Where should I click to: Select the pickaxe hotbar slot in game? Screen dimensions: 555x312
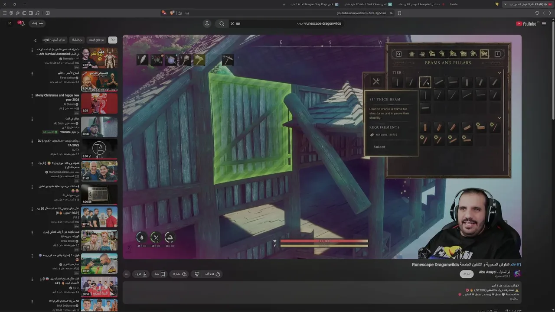click(x=228, y=60)
